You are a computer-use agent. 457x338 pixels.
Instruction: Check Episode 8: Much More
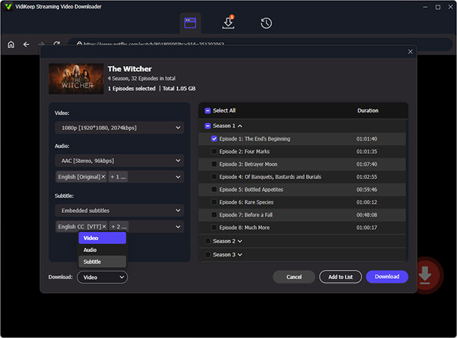[214, 227]
